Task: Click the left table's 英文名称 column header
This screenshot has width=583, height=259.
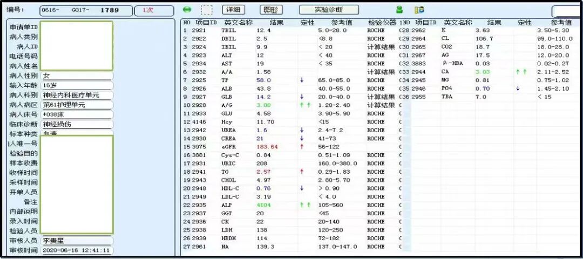Action: [239, 23]
